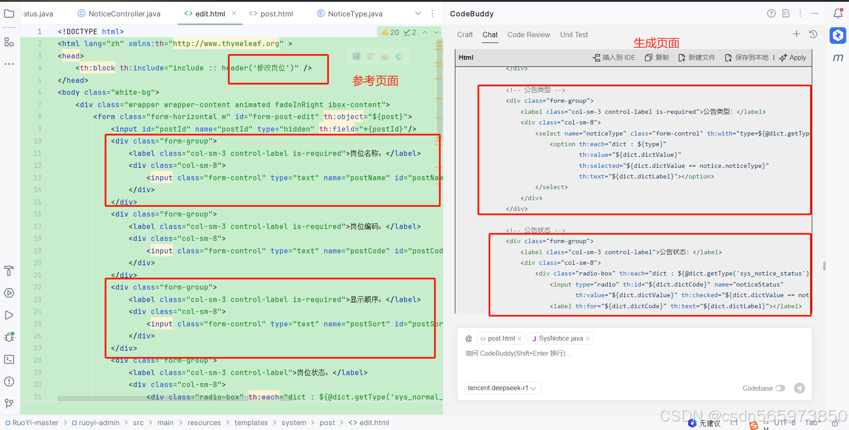This screenshot has height=430, width=849.
Task: Apply the generated Html code
Action: click(x=793, y=58)
